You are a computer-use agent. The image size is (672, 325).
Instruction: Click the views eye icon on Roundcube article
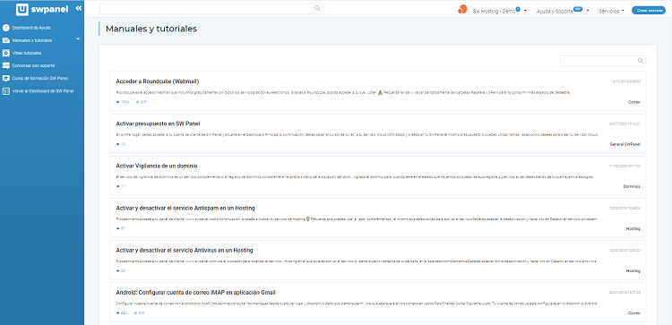click(118, 102)
